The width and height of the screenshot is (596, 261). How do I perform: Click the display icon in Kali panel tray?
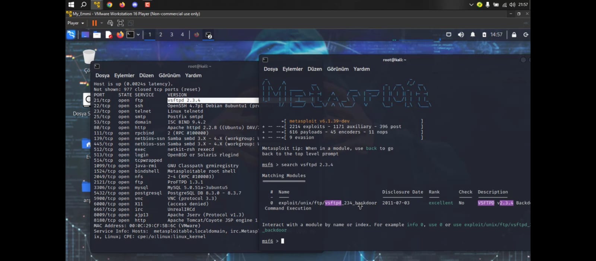tap(449, 35)
